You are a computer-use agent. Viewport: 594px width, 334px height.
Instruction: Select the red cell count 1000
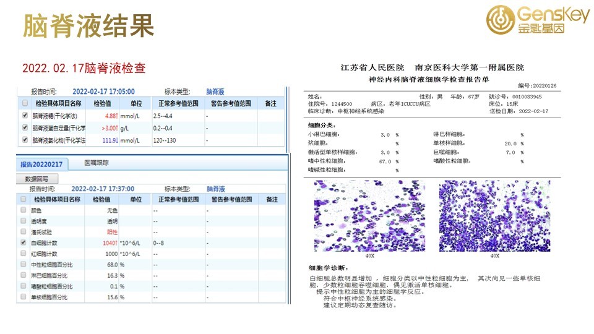click(x=111, y=254)
